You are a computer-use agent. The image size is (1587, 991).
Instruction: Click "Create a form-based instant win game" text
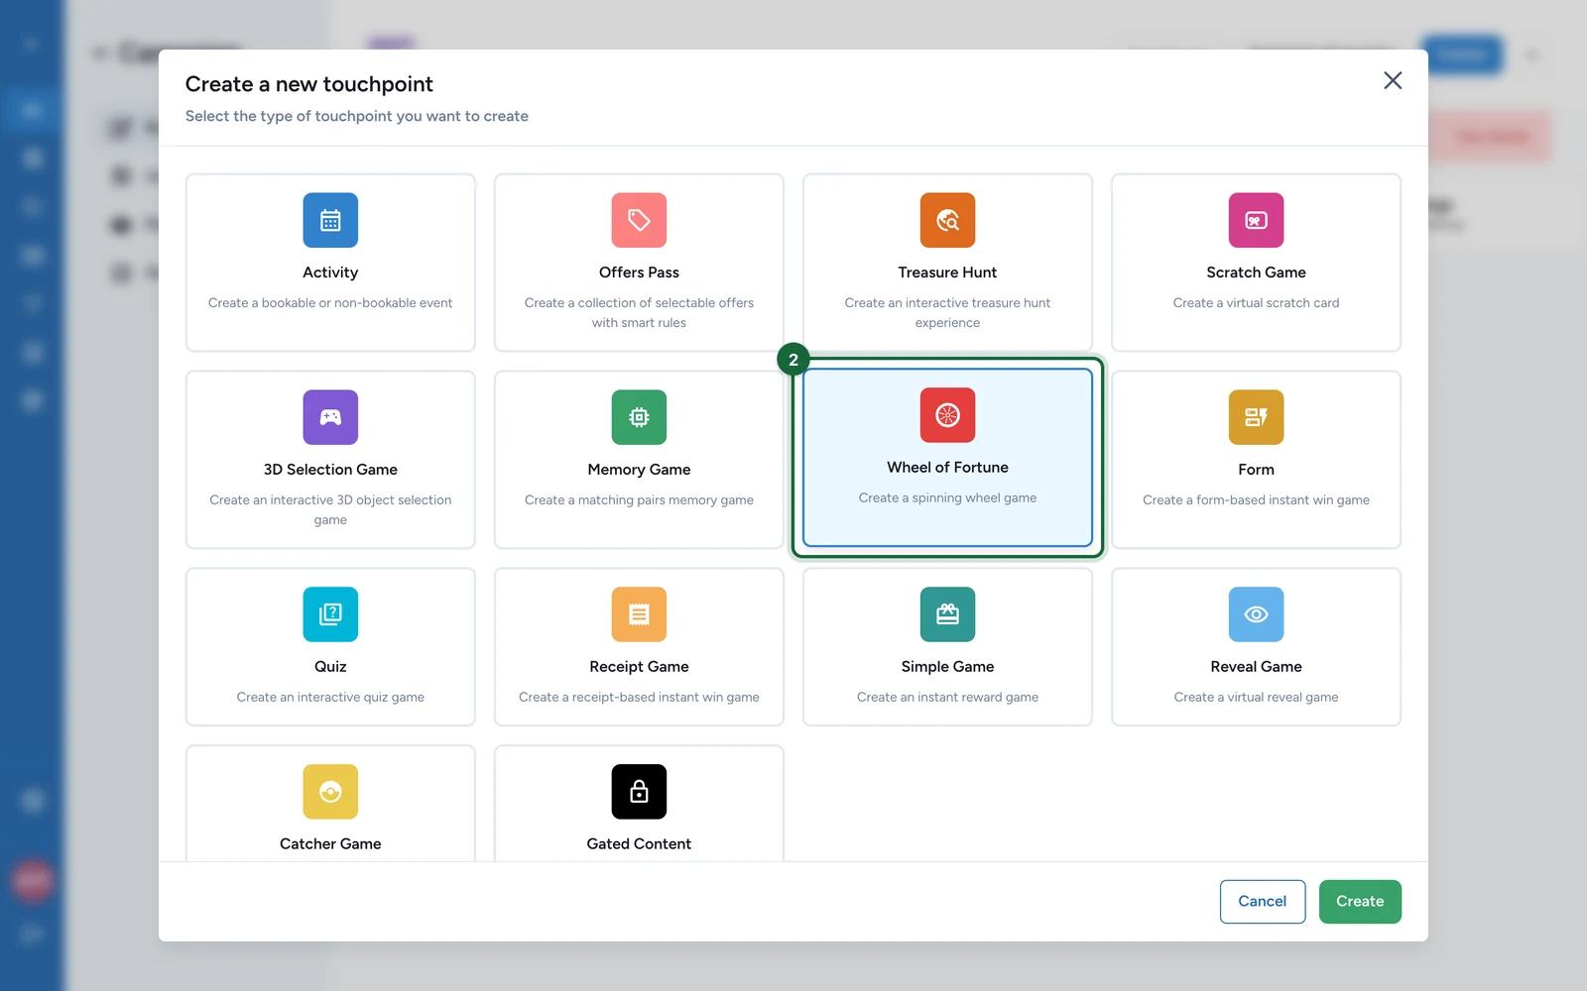[1256, 500]
